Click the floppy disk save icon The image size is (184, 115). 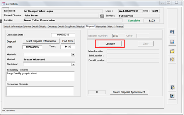[x=172, y=42]
